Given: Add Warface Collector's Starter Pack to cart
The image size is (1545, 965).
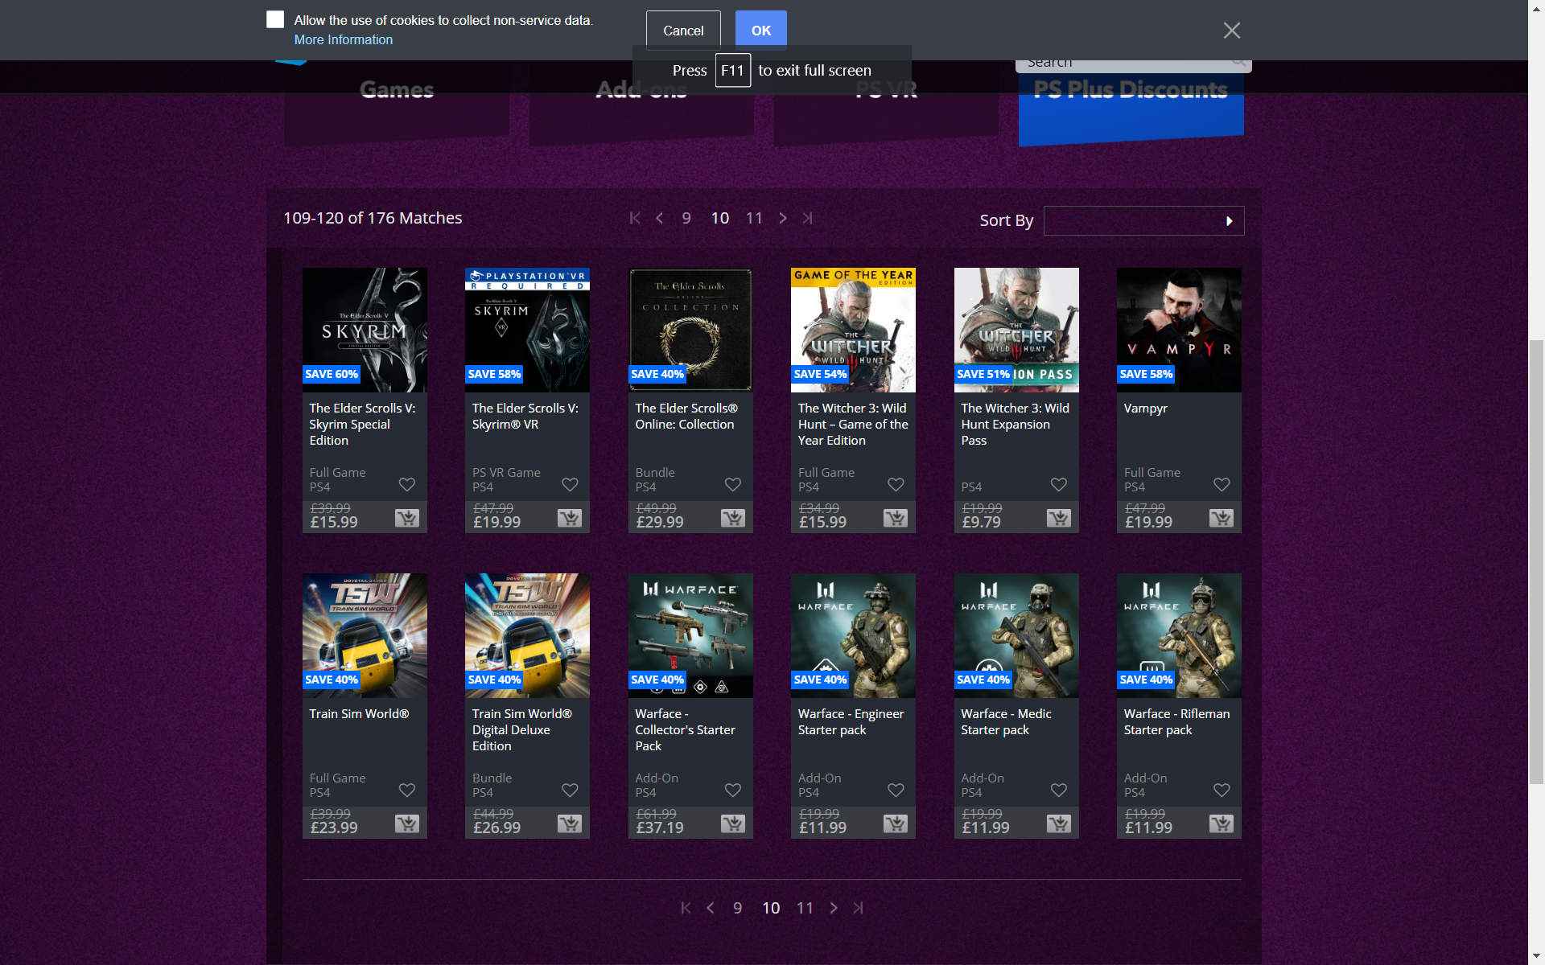Looking at the screenshot, I should 733,823.
